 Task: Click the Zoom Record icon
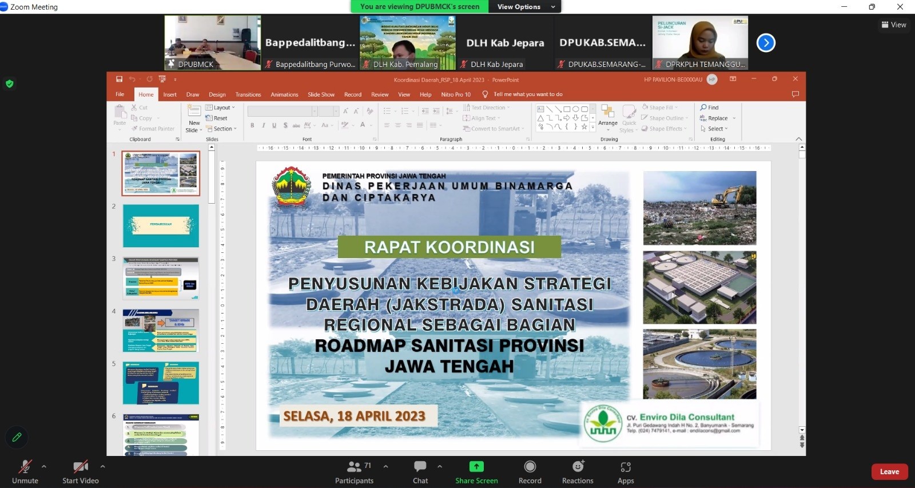[x=530, y=466]
